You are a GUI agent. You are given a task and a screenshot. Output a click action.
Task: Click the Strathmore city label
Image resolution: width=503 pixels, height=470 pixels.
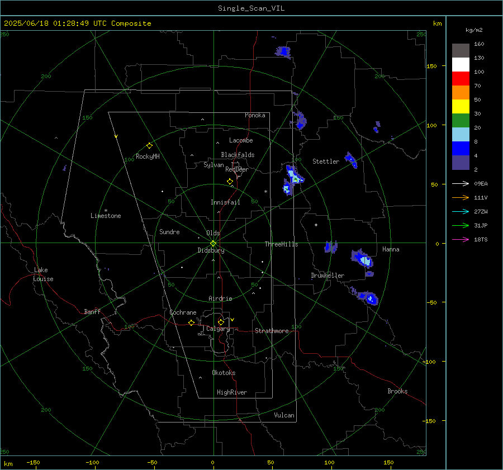click(272, 331)
